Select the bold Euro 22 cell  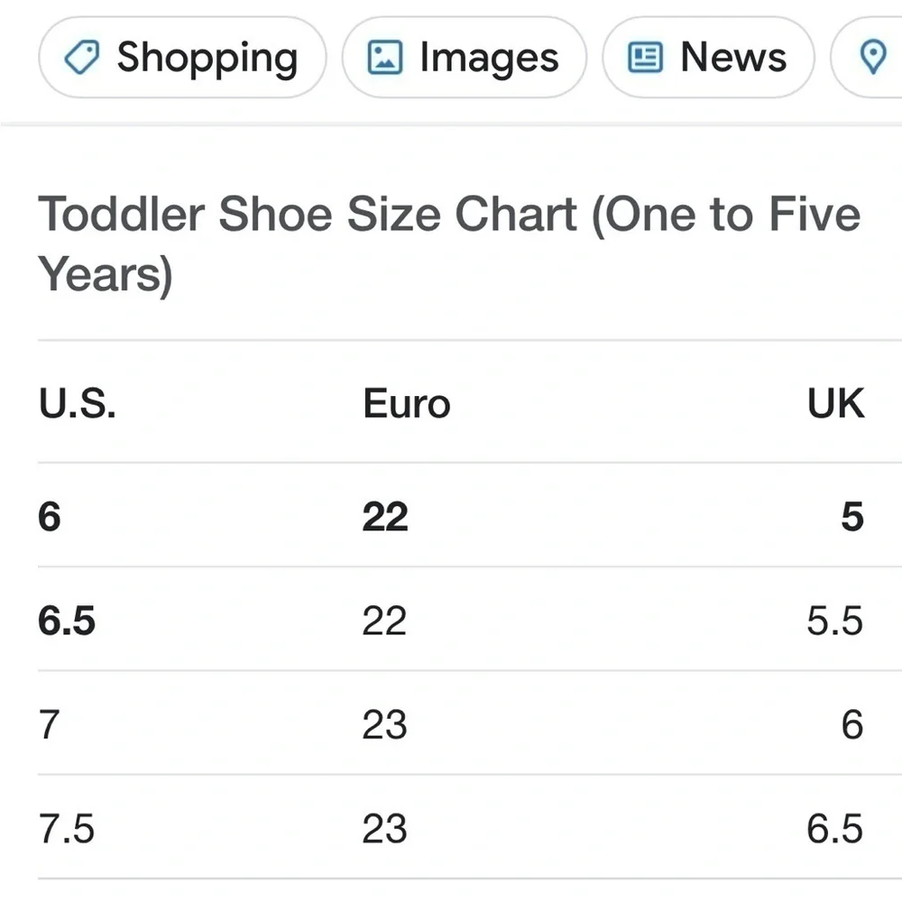click(x=385, y=516)
